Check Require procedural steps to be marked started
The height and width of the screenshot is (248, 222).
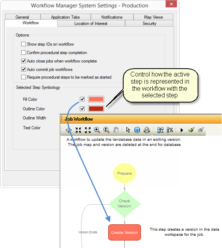point(24,77)
